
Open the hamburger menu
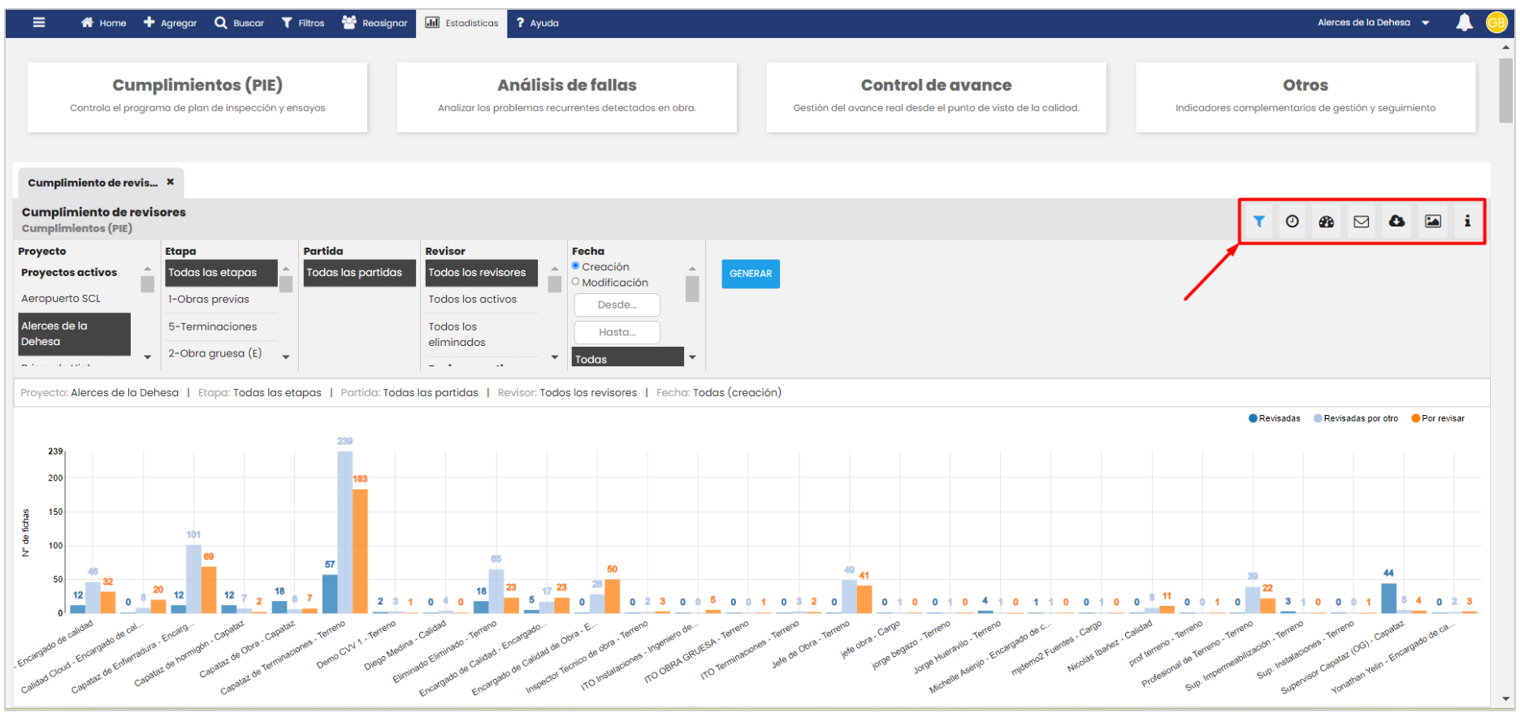coord(38,23)
